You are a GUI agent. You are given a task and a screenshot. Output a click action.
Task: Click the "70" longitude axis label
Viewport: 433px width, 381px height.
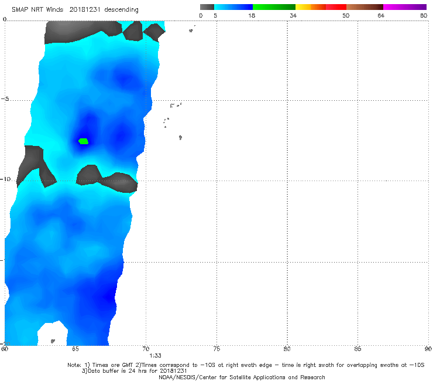pos(146,349)
